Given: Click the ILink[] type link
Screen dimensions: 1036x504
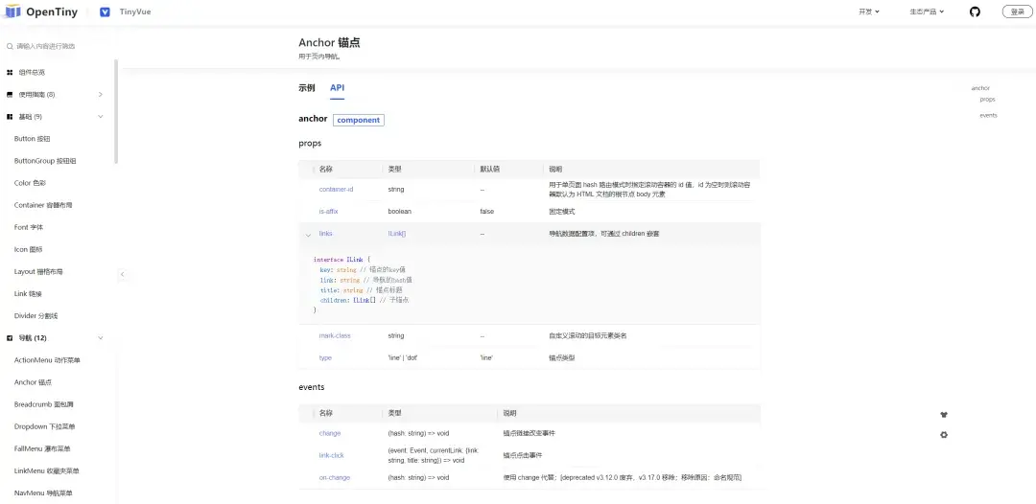Looking at the screenshot, I should click(396, 234).
